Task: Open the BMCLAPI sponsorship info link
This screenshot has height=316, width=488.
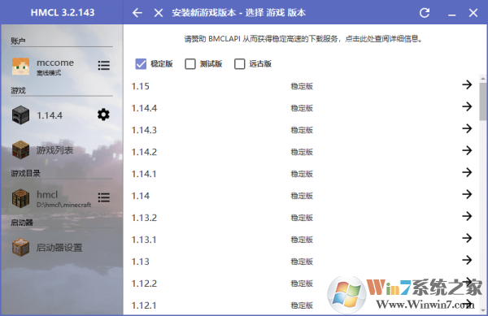Action: 303,39
